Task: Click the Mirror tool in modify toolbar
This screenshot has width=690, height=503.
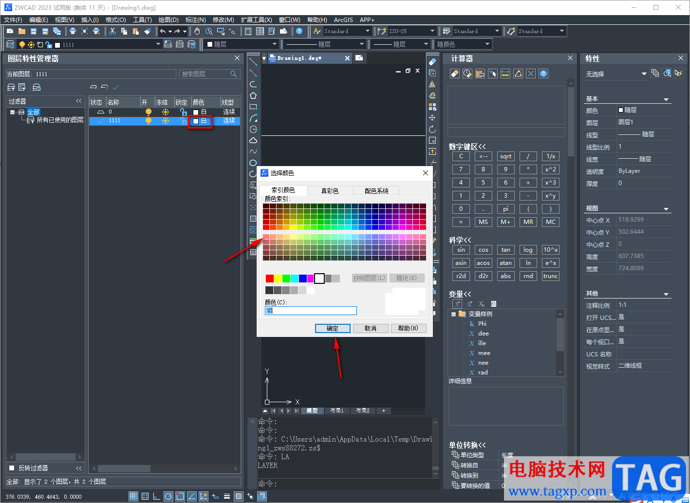Action: 432,84
